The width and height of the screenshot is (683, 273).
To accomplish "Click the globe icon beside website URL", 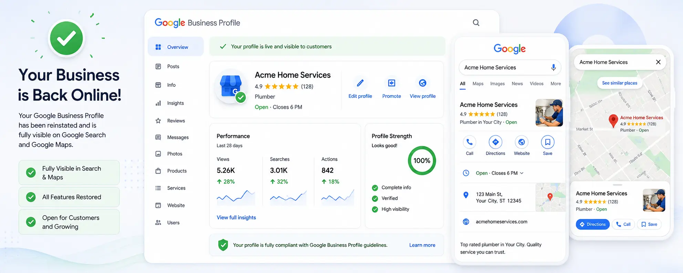I will (x=466, y=222).
